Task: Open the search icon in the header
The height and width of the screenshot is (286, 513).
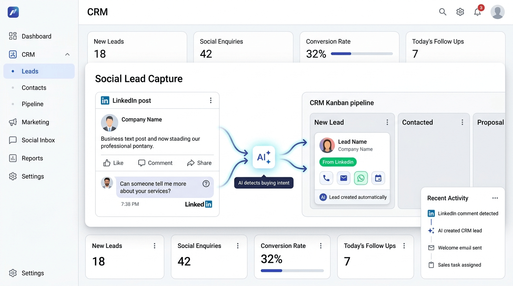Action: click(443, 12)
